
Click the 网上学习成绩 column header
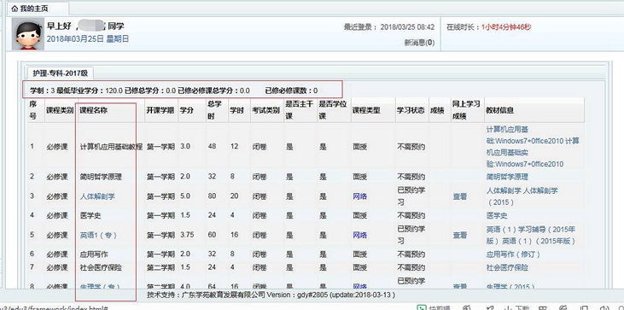[x=466, y=110]
